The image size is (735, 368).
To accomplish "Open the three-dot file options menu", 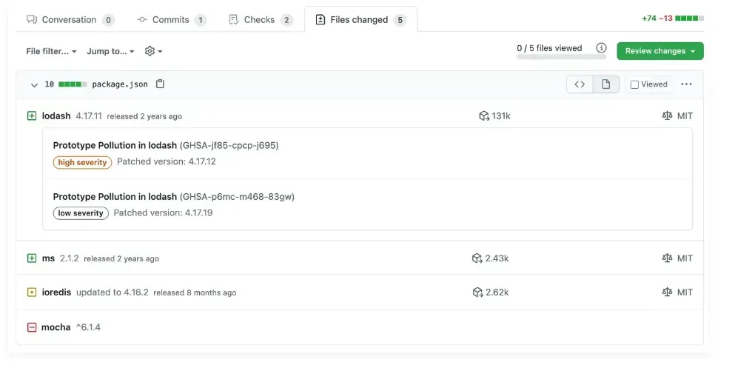I will pos(686,84).
